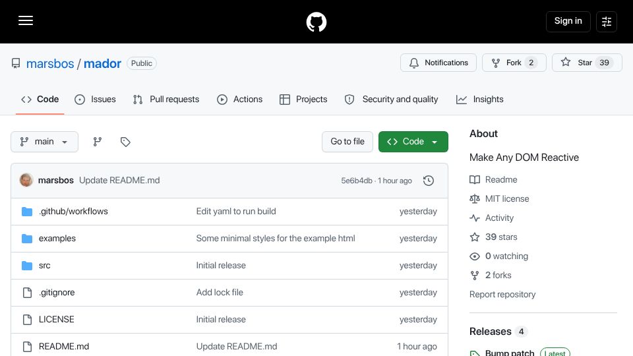The height and width of the screenshot is (356, 633).
Task: Open 'Update README.md' commit in the README.md row
Action: pos(237,347)
